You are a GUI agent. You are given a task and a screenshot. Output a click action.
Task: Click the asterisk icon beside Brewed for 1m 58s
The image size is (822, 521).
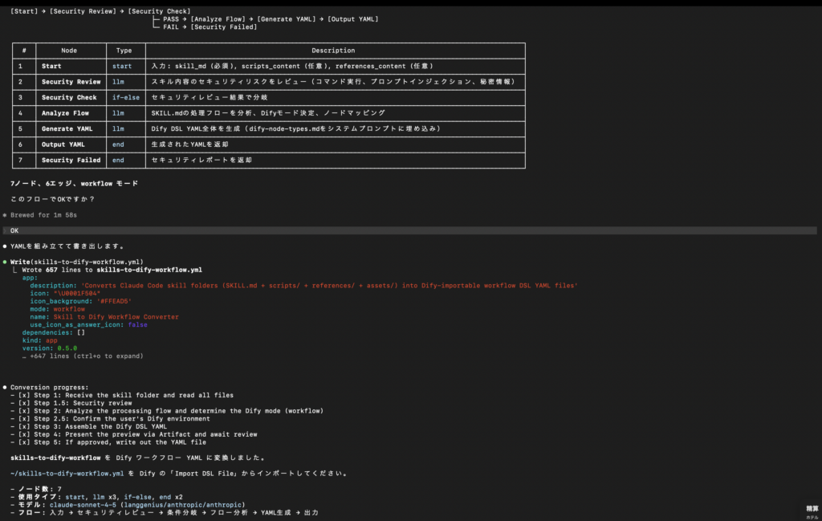[4, 215]
